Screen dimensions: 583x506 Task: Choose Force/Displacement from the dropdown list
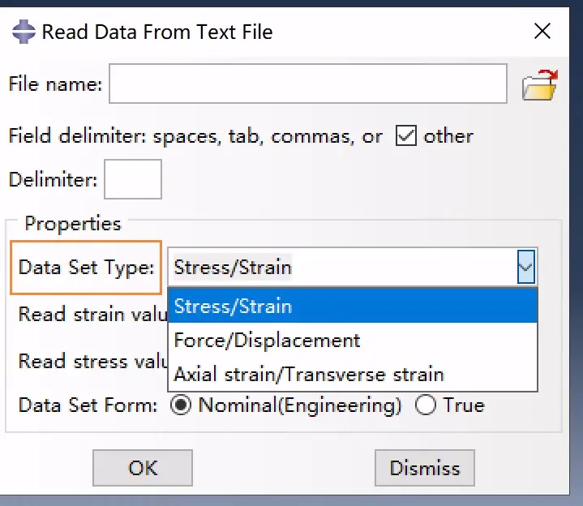[353, 341]
